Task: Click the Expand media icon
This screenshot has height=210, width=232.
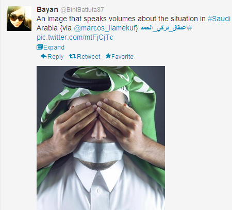Action: (x=40, y=47)
